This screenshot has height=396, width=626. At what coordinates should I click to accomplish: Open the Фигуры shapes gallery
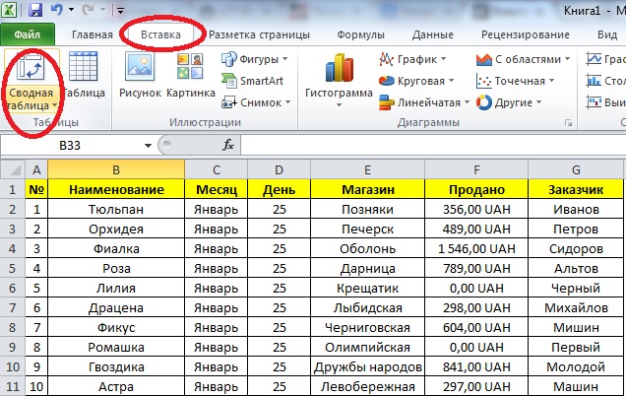click(255, 59)
